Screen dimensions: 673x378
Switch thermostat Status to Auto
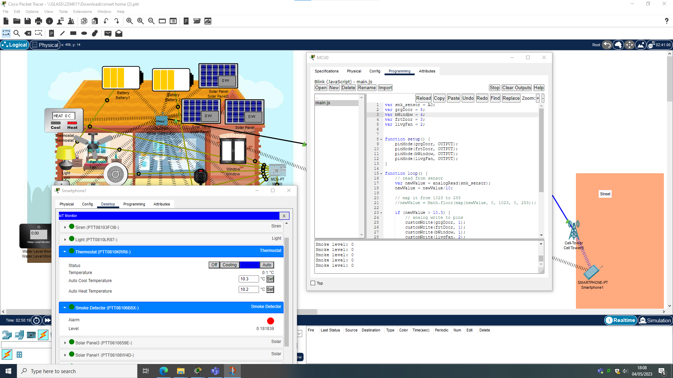(267, 265)
